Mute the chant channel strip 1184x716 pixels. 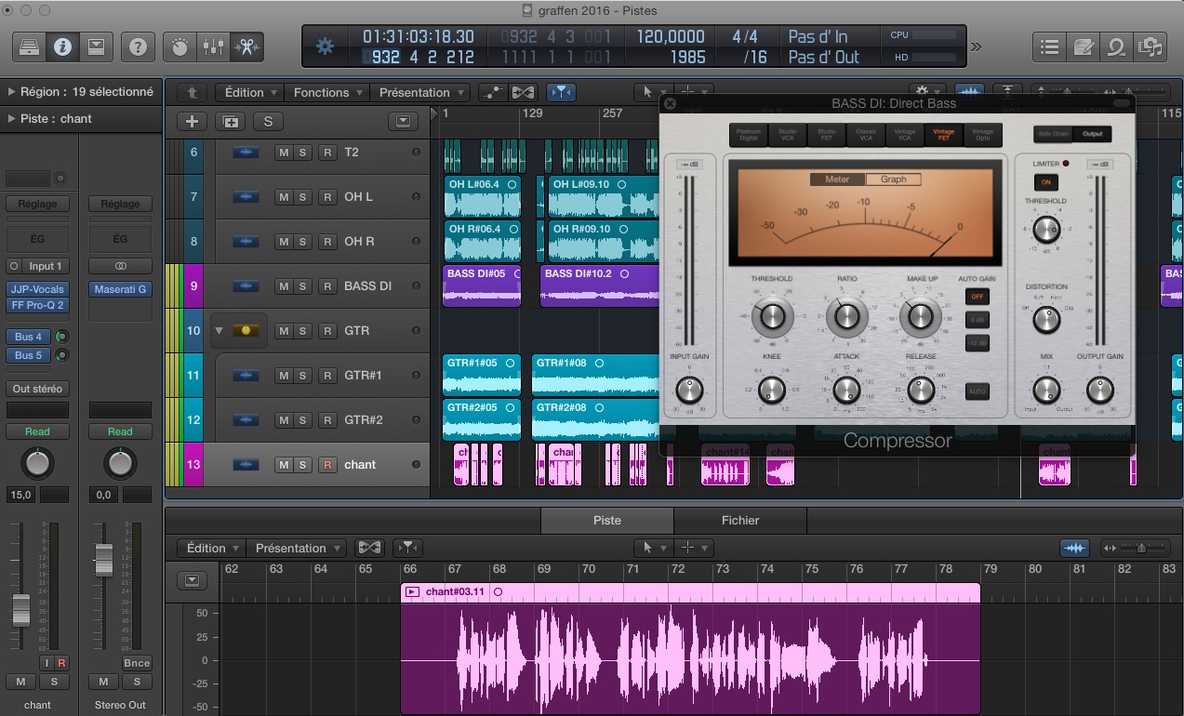(x=20, y=682)
